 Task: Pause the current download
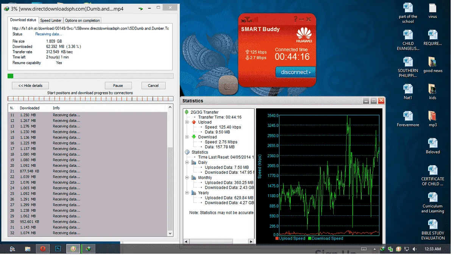click(118, 86)
